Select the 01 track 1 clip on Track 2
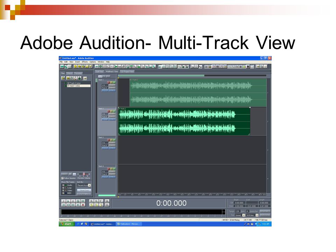This screenshot has width=336, height=252. [184, 121]
